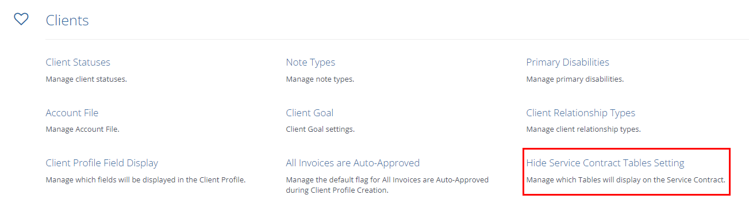
Task: Open Client Relationship Types
Action: (581, 113)
